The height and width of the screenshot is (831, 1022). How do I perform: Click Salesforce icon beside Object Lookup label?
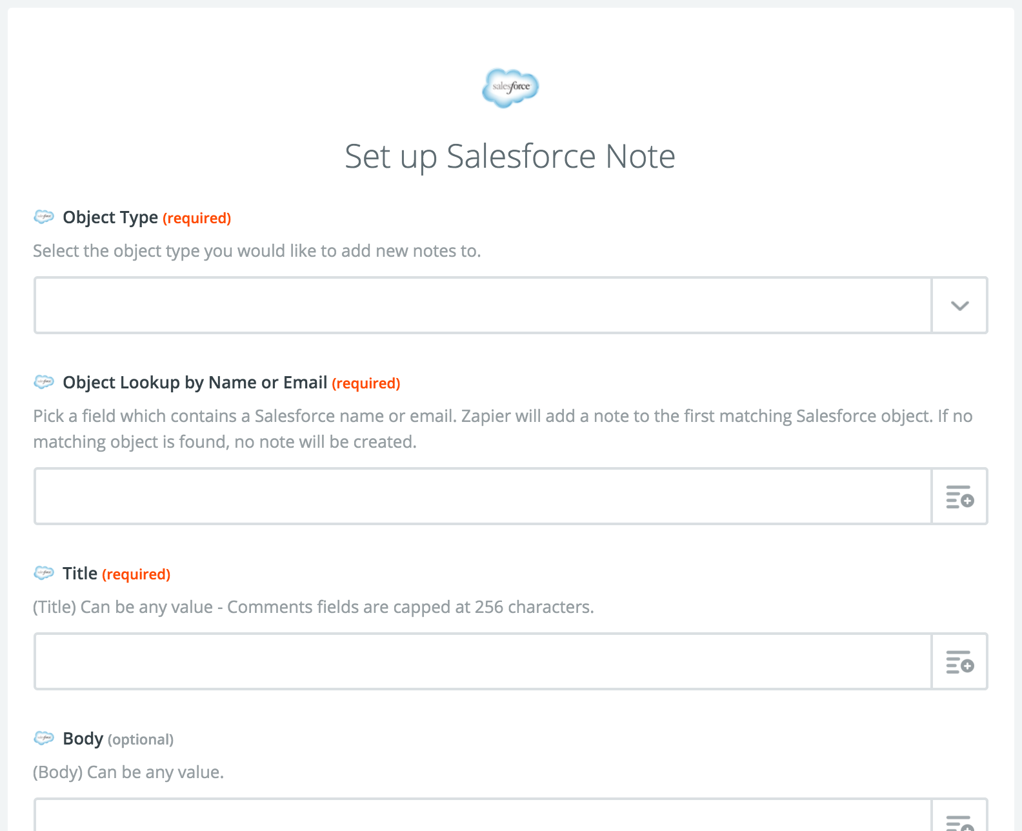click(x=44, y=382)
